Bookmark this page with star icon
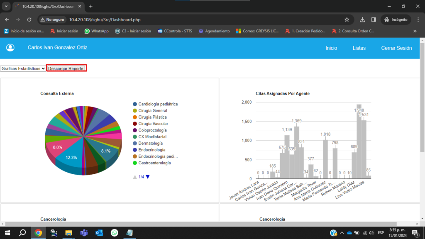 347,20
